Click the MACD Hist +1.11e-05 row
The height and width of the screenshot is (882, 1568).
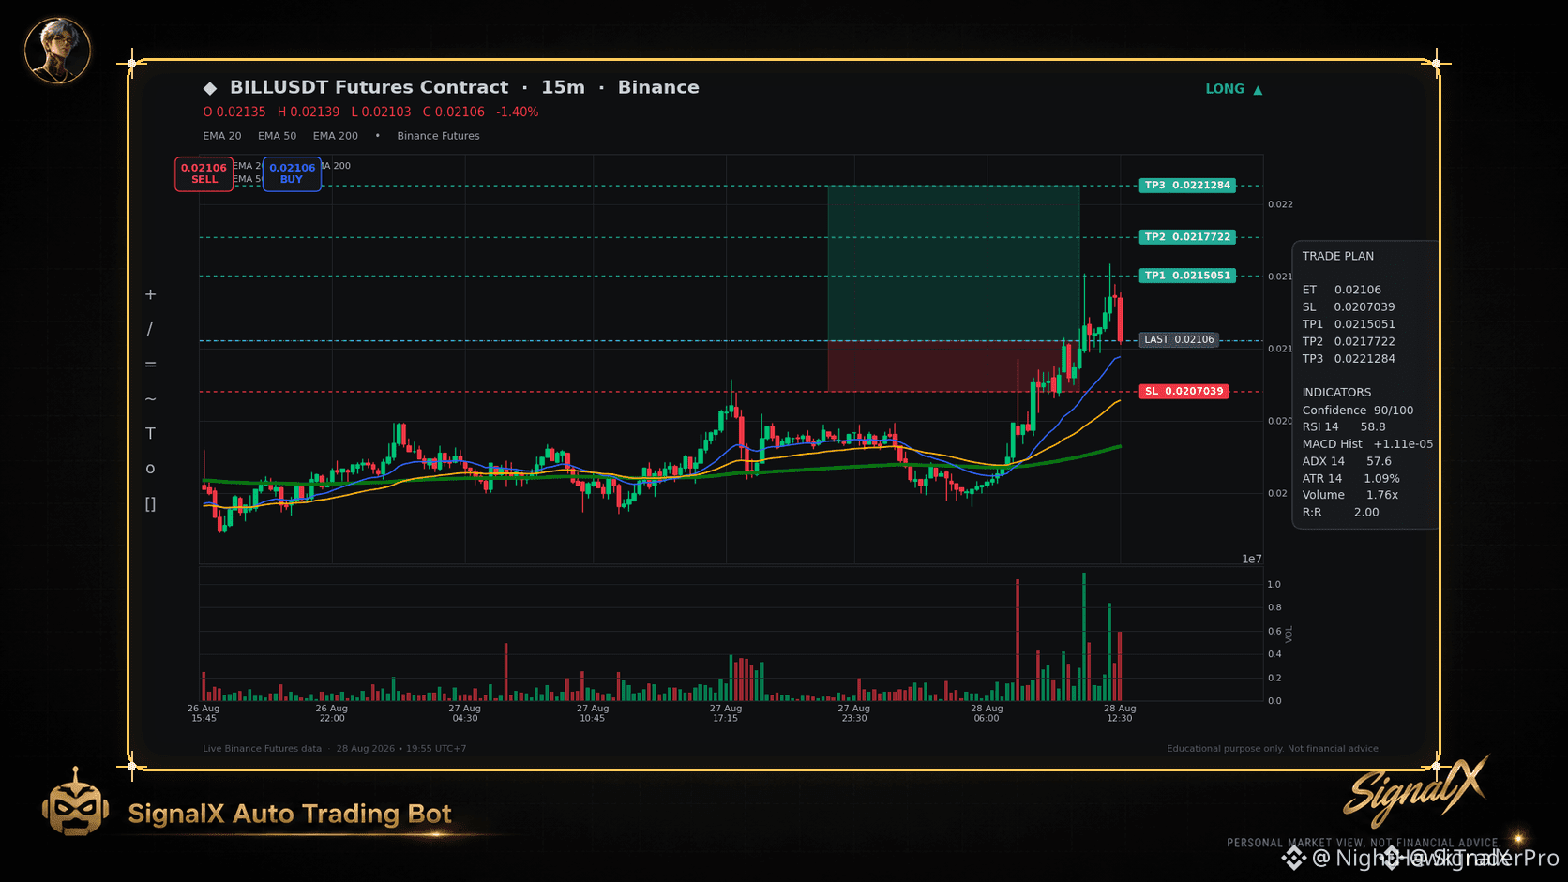point(1367,444)
